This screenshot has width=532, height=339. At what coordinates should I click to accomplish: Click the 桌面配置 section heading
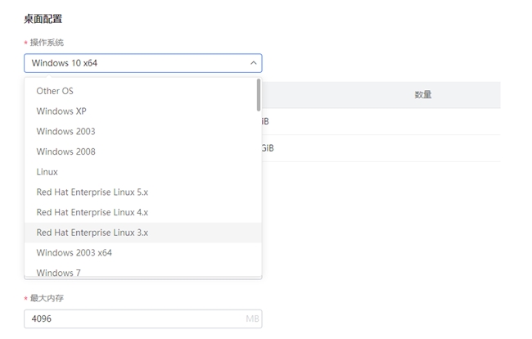click(43, 19)
